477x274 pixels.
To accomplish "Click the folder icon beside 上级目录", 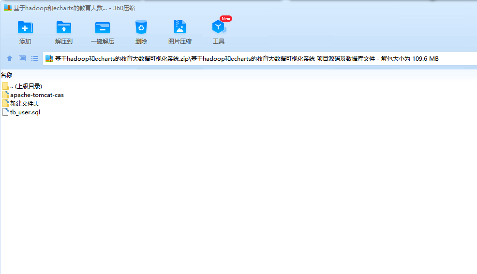I will [x=5, y=86].
